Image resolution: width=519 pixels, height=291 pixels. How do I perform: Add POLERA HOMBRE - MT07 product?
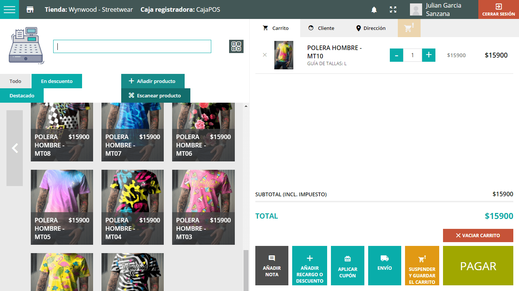coord(133,132)
